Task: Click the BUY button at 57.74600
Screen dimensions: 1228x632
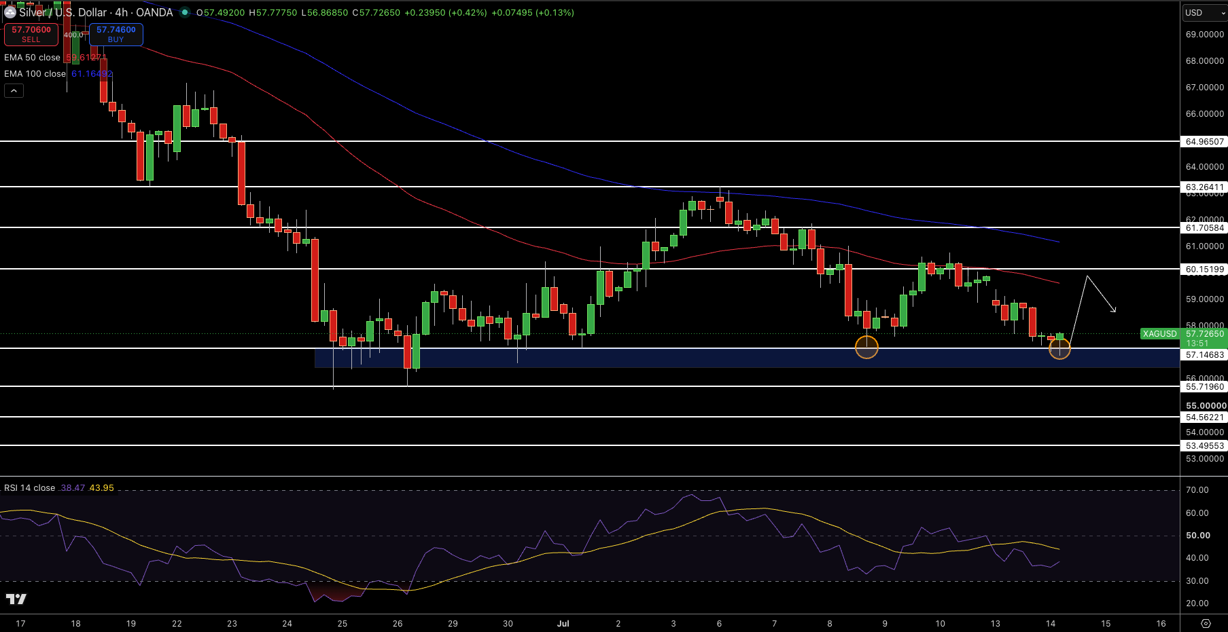Action: (116, 34)
